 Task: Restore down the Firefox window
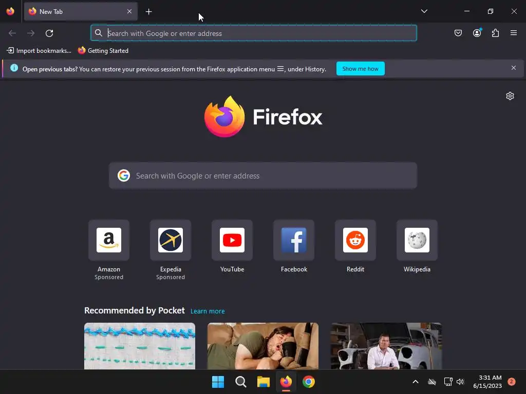point(491,11)
